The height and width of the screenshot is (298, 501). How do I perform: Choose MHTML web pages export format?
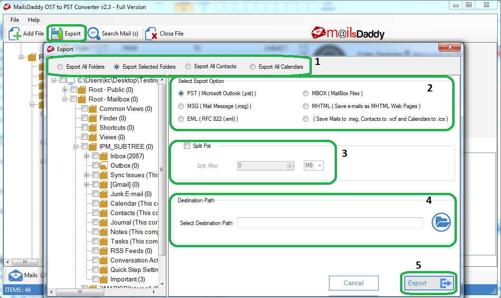tap(306, 106)
